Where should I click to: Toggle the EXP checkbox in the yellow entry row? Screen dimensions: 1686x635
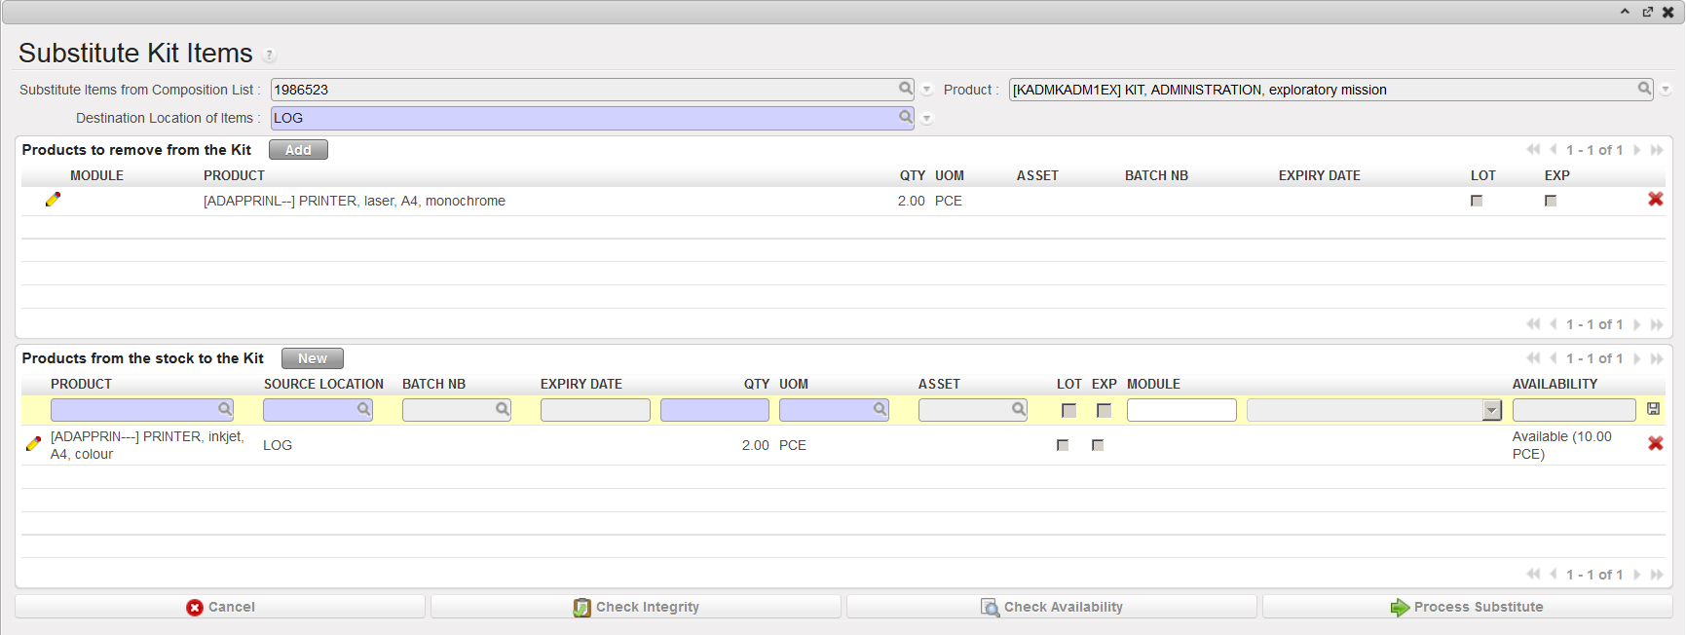pyautogui.click(x=1104, y=410)
